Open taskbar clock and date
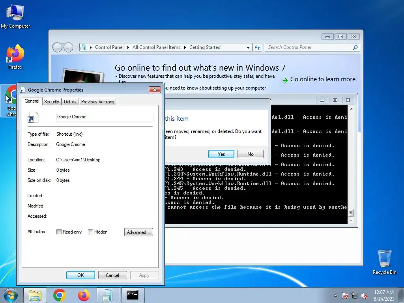 (384, 296)
